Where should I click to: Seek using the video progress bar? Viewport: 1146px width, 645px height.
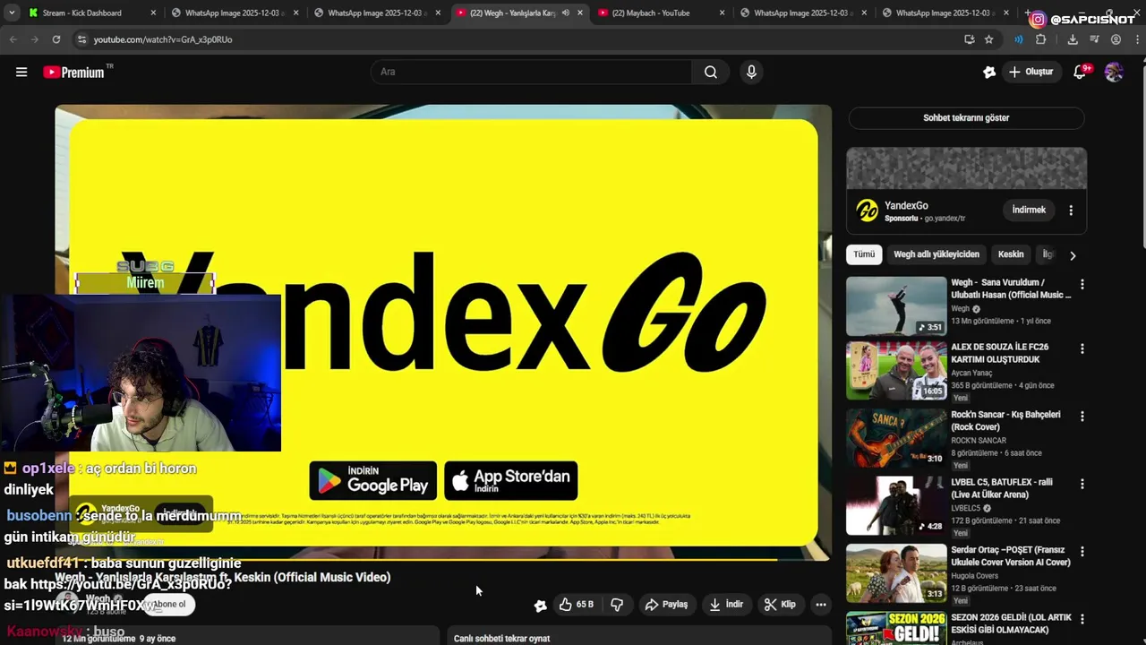(x=443, y=559)
